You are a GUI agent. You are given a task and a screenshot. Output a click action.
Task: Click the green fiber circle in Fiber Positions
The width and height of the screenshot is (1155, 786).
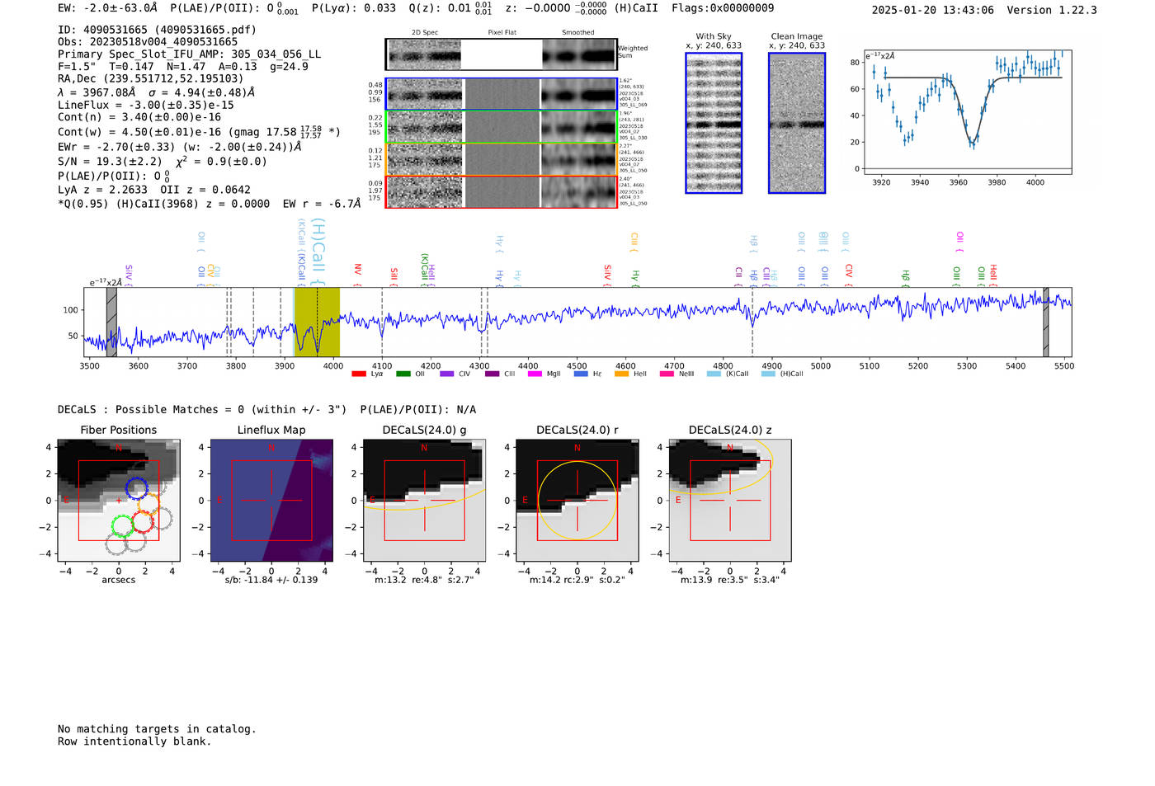click(122, 525)
